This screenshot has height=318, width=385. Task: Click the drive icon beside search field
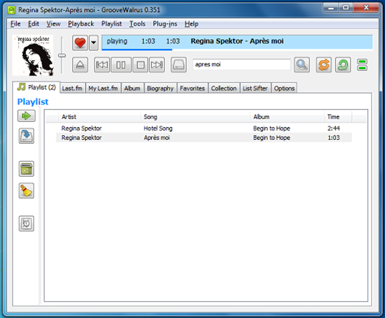point(179,64)
